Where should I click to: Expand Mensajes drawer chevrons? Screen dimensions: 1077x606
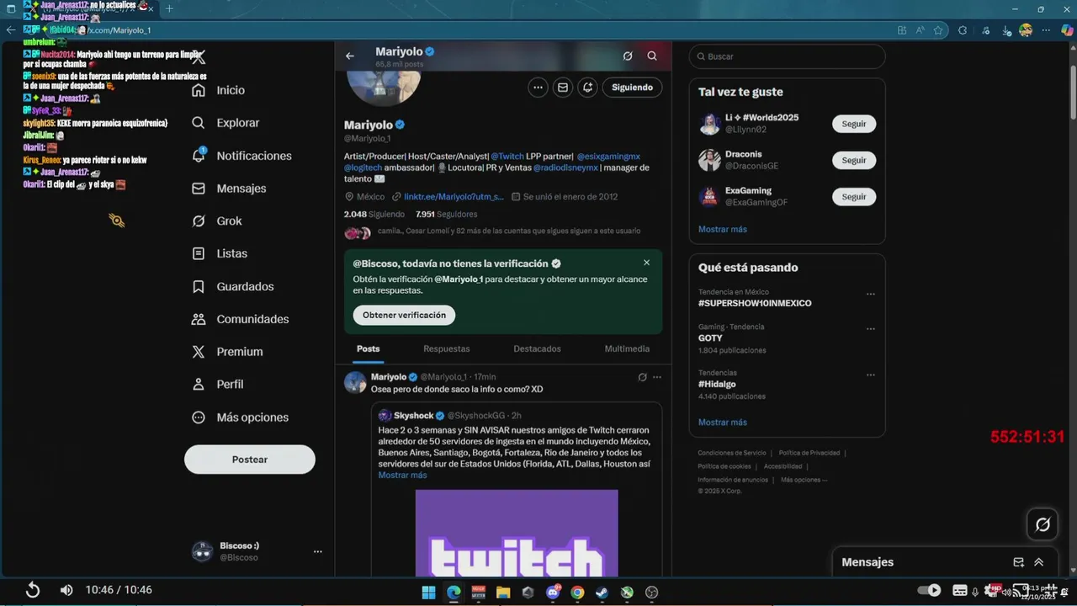(x=1039, y=562)
